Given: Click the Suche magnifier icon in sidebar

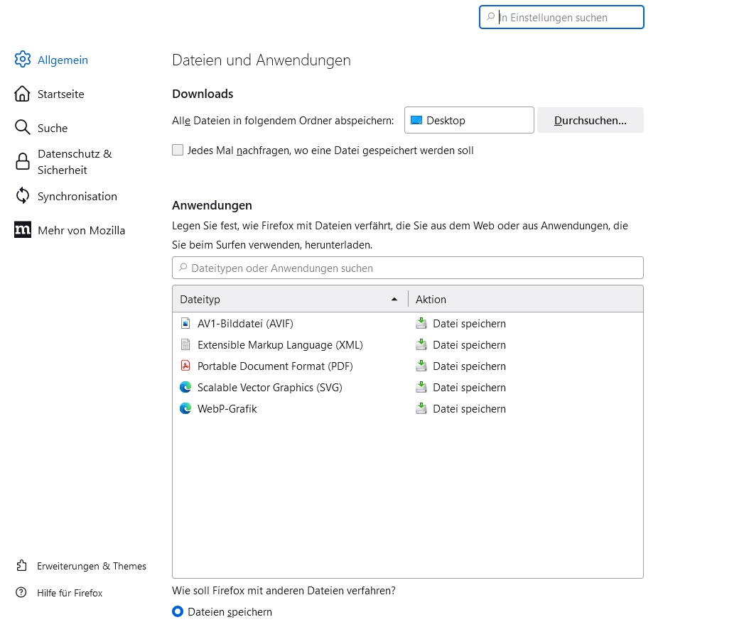Looking at the screenshot, I should click(23, 128).
